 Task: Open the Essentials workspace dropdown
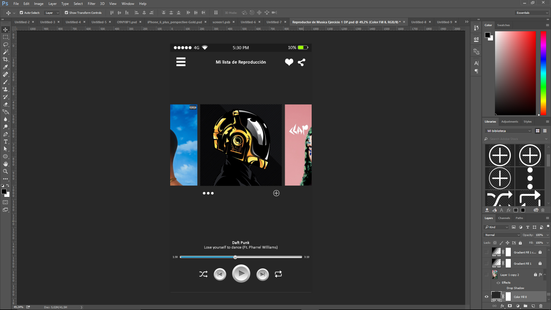point(532,13)
